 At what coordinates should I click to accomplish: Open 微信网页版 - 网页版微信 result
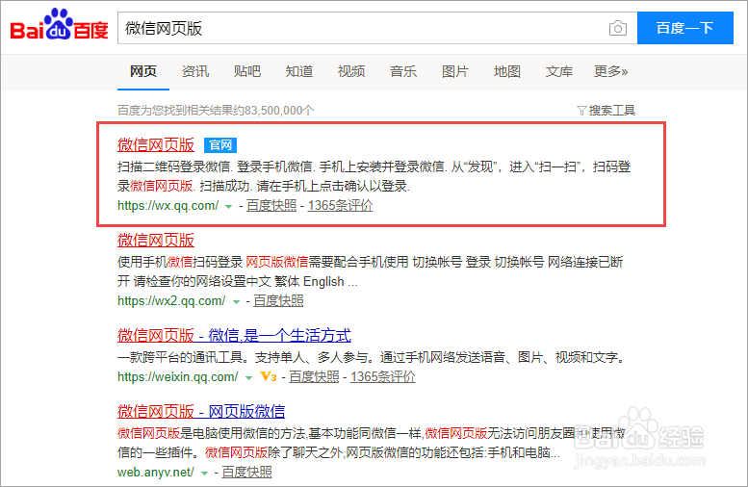click(201, 411)
